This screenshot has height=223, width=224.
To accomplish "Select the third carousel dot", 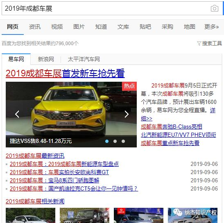I will pos(123,141).
